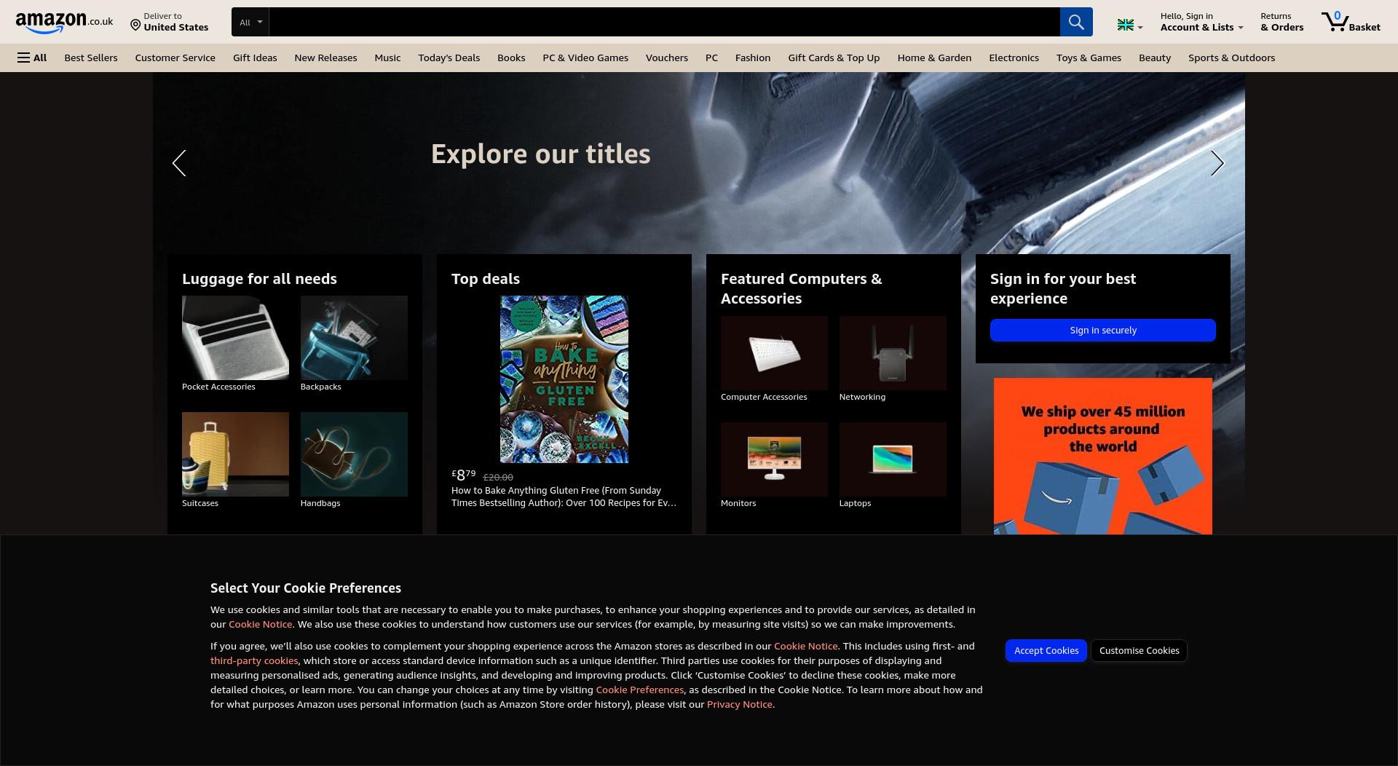This screenshot has height=766, width=1398.
Task: Open Networking router thumbnail
Action: coord(893,353)
